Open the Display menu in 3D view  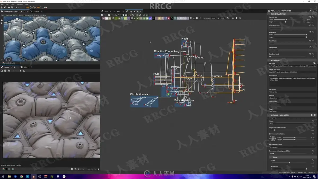click(x=37, y=15)
